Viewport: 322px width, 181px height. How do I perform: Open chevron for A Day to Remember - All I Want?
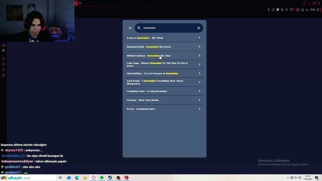tap(199, 38)
